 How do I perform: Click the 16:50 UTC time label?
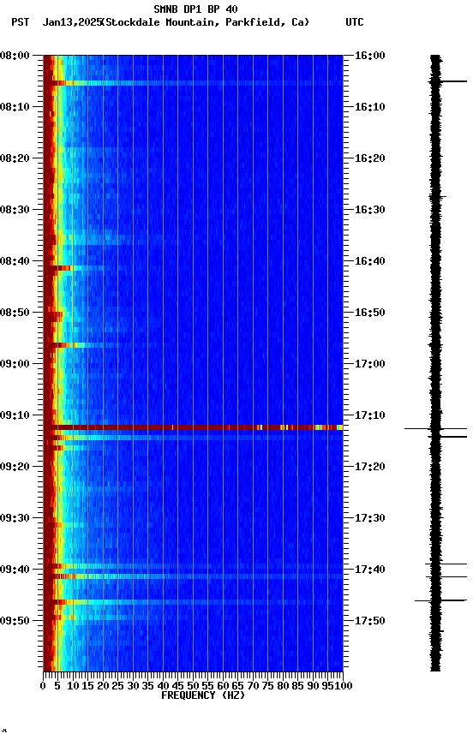369,313
